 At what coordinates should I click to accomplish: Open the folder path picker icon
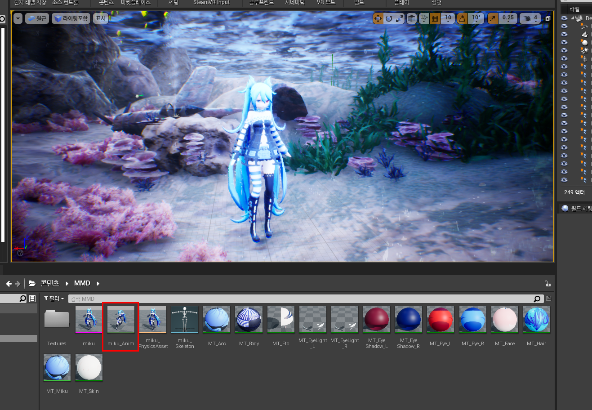32,283
